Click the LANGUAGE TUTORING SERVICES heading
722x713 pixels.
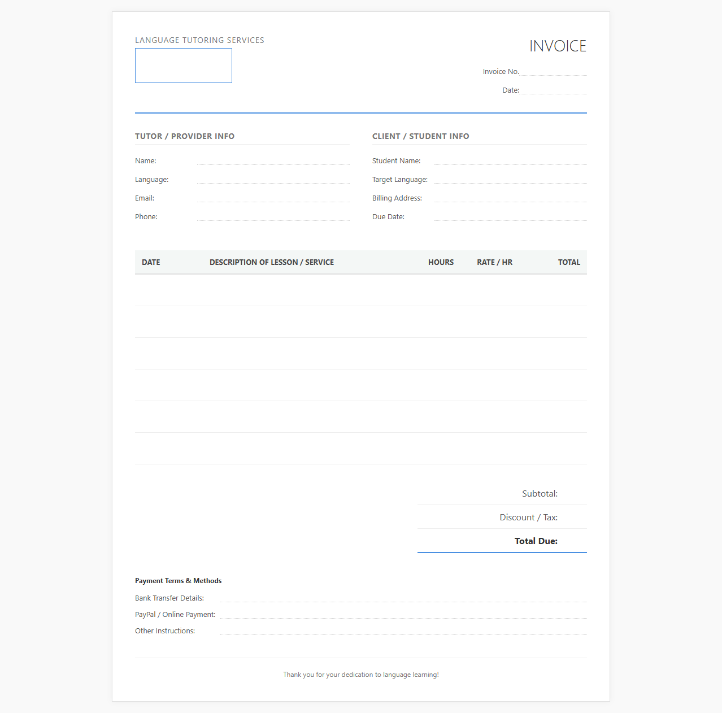(199, 40)
